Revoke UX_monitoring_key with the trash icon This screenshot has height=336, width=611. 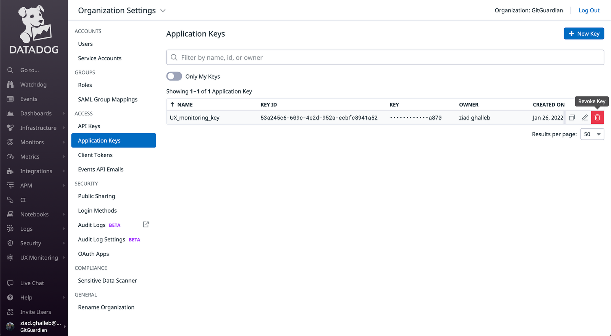point(597,118)
